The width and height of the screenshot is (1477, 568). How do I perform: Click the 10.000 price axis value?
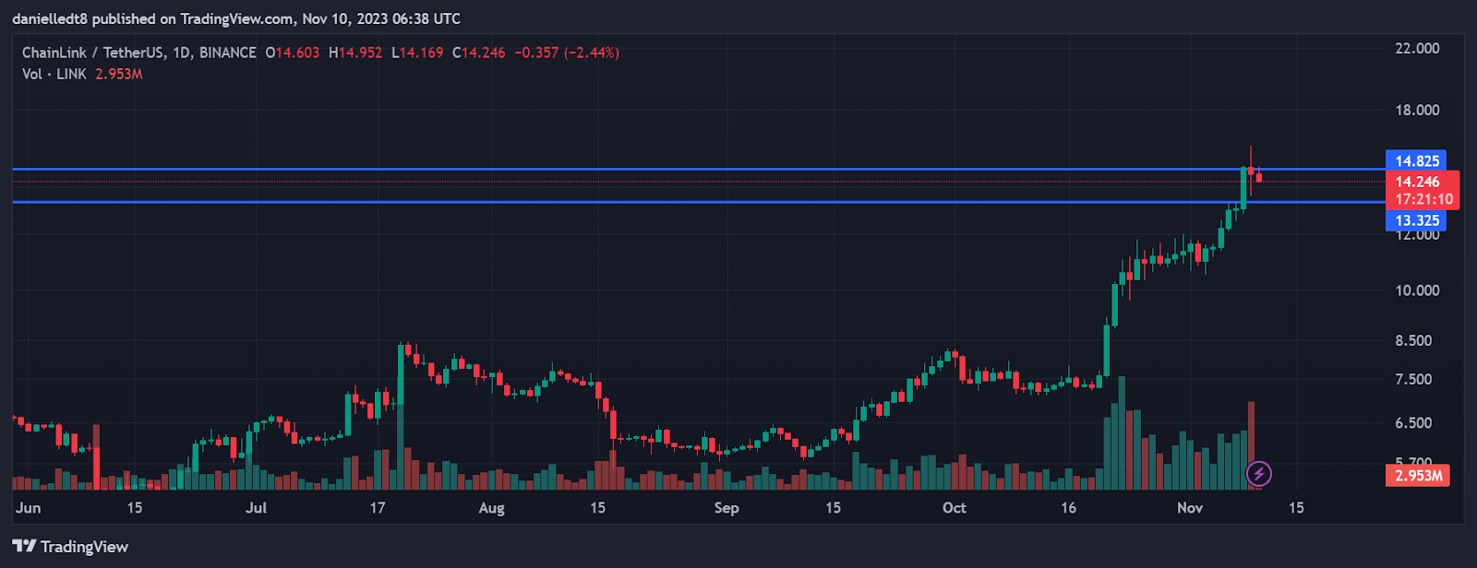pyautogui.click(x=1417, y=290)
